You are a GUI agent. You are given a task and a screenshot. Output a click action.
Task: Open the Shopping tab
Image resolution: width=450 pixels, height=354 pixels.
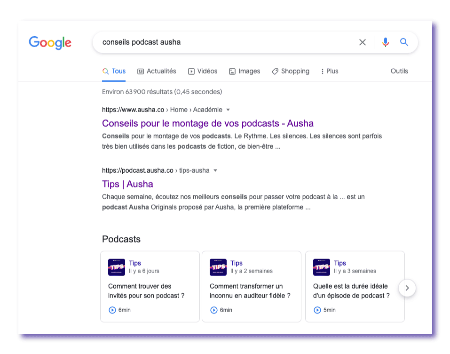(291, 71)
